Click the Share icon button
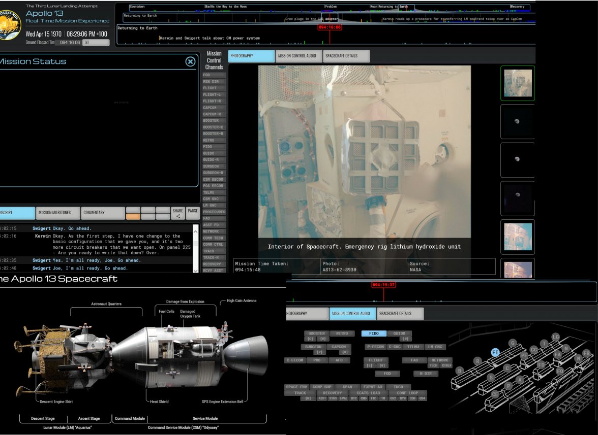 178,213
